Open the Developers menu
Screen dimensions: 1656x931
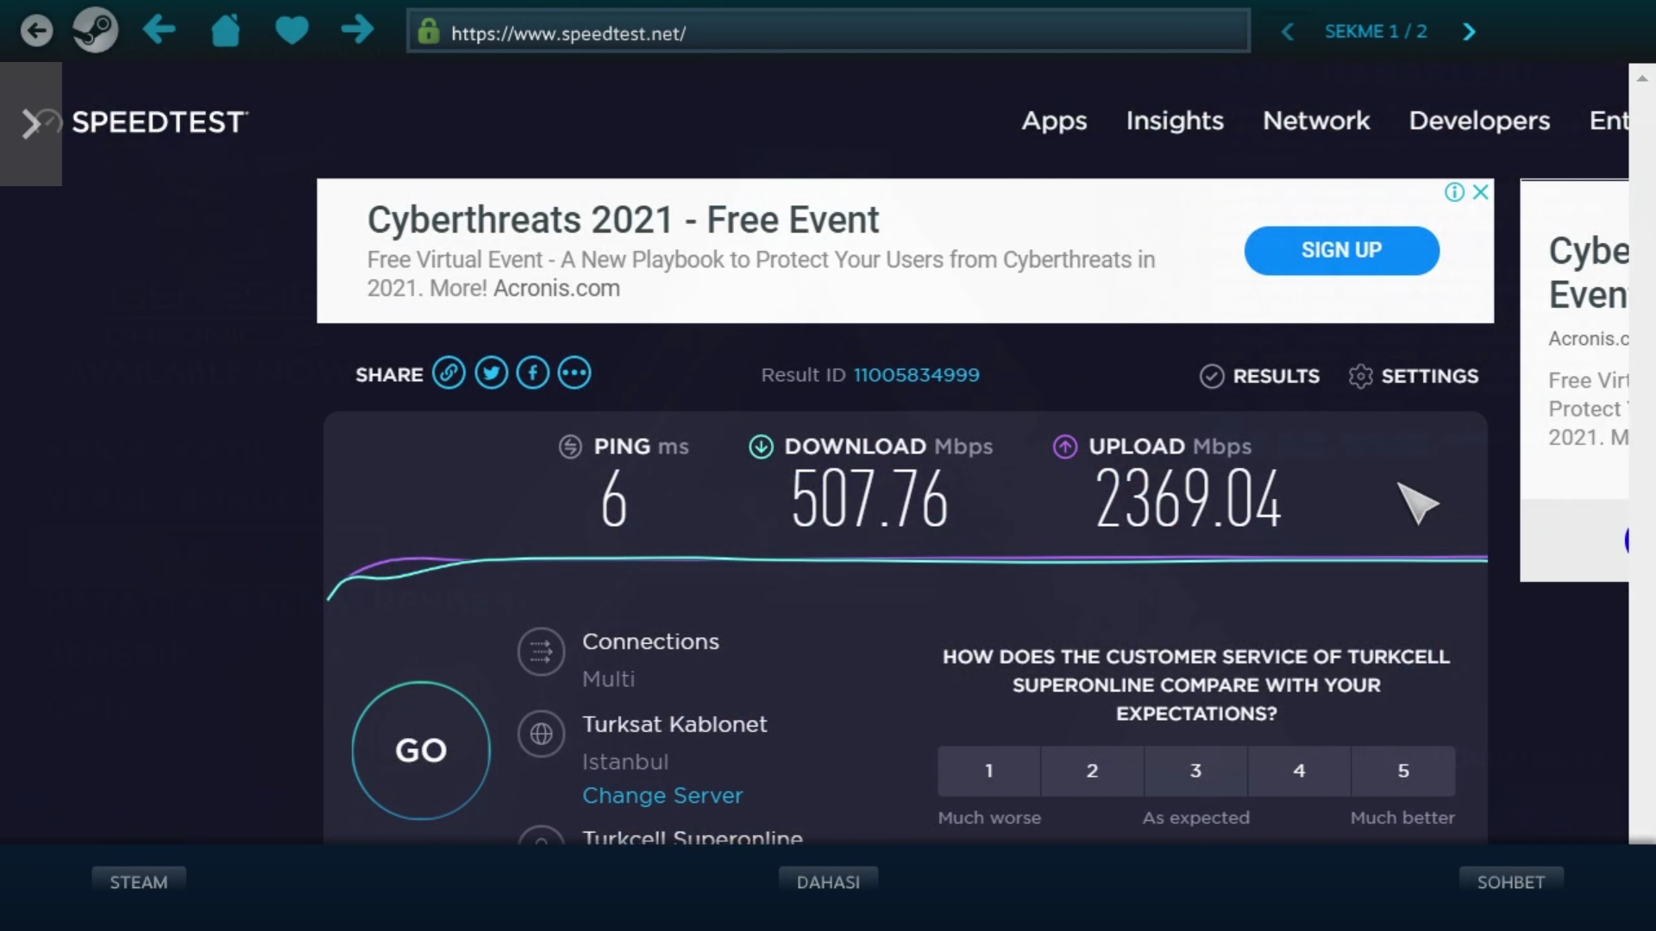tap(1479, 121)
